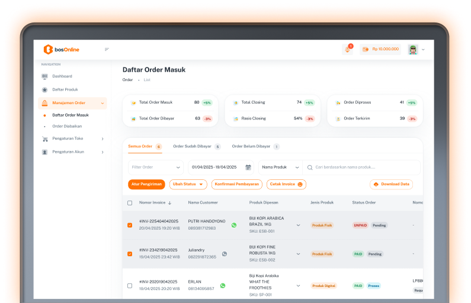
Task: Open the wallet balance Rp 10.000.000
Action: coord(380,49)
